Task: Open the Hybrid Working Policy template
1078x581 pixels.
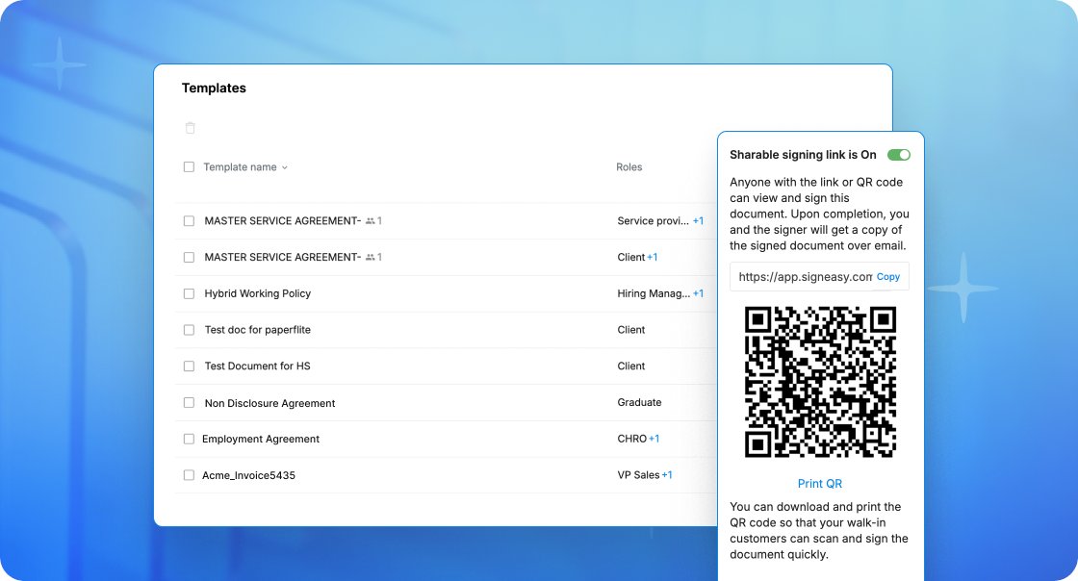Action: point(258,294)
